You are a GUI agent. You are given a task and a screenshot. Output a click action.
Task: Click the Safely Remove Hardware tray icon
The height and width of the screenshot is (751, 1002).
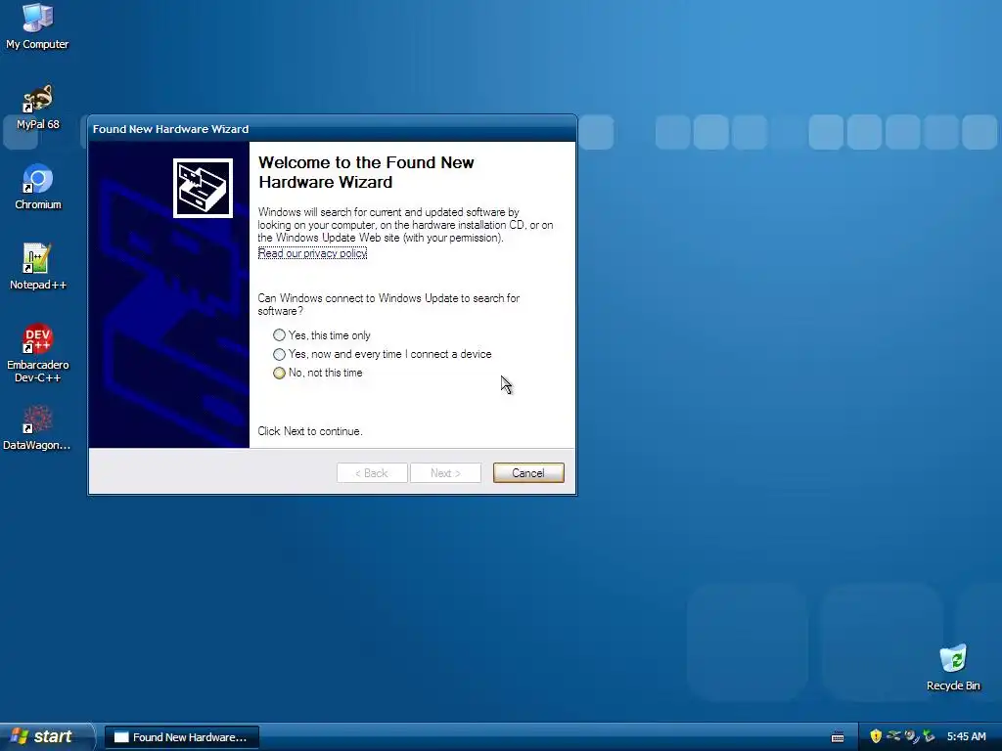point(929,736)
